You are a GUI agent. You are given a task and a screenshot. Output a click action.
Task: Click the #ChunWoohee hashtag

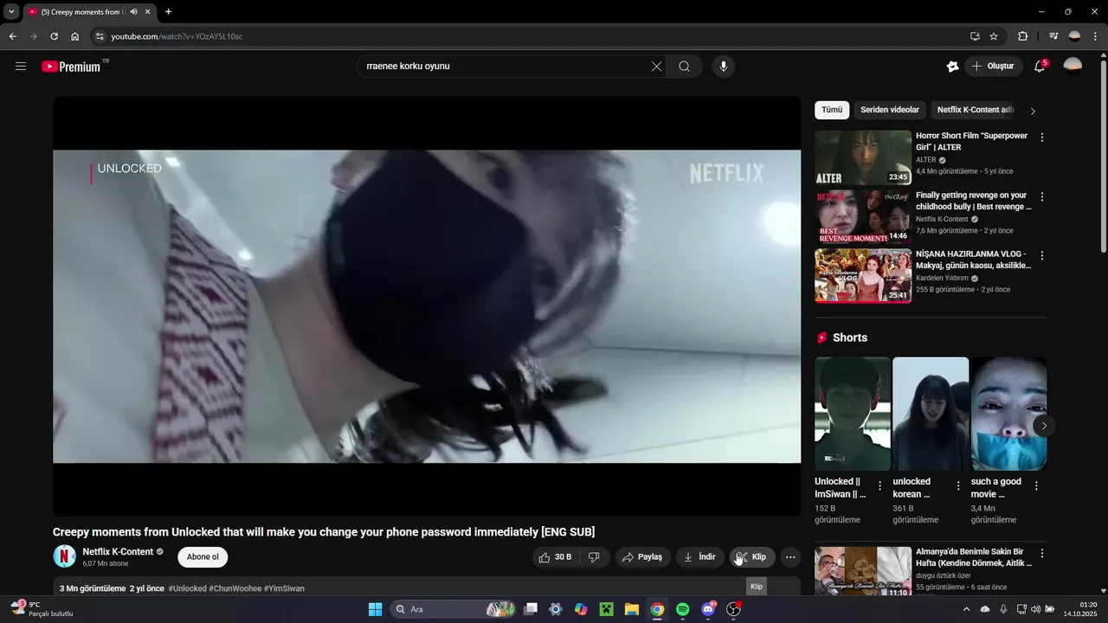coord(235,588)
